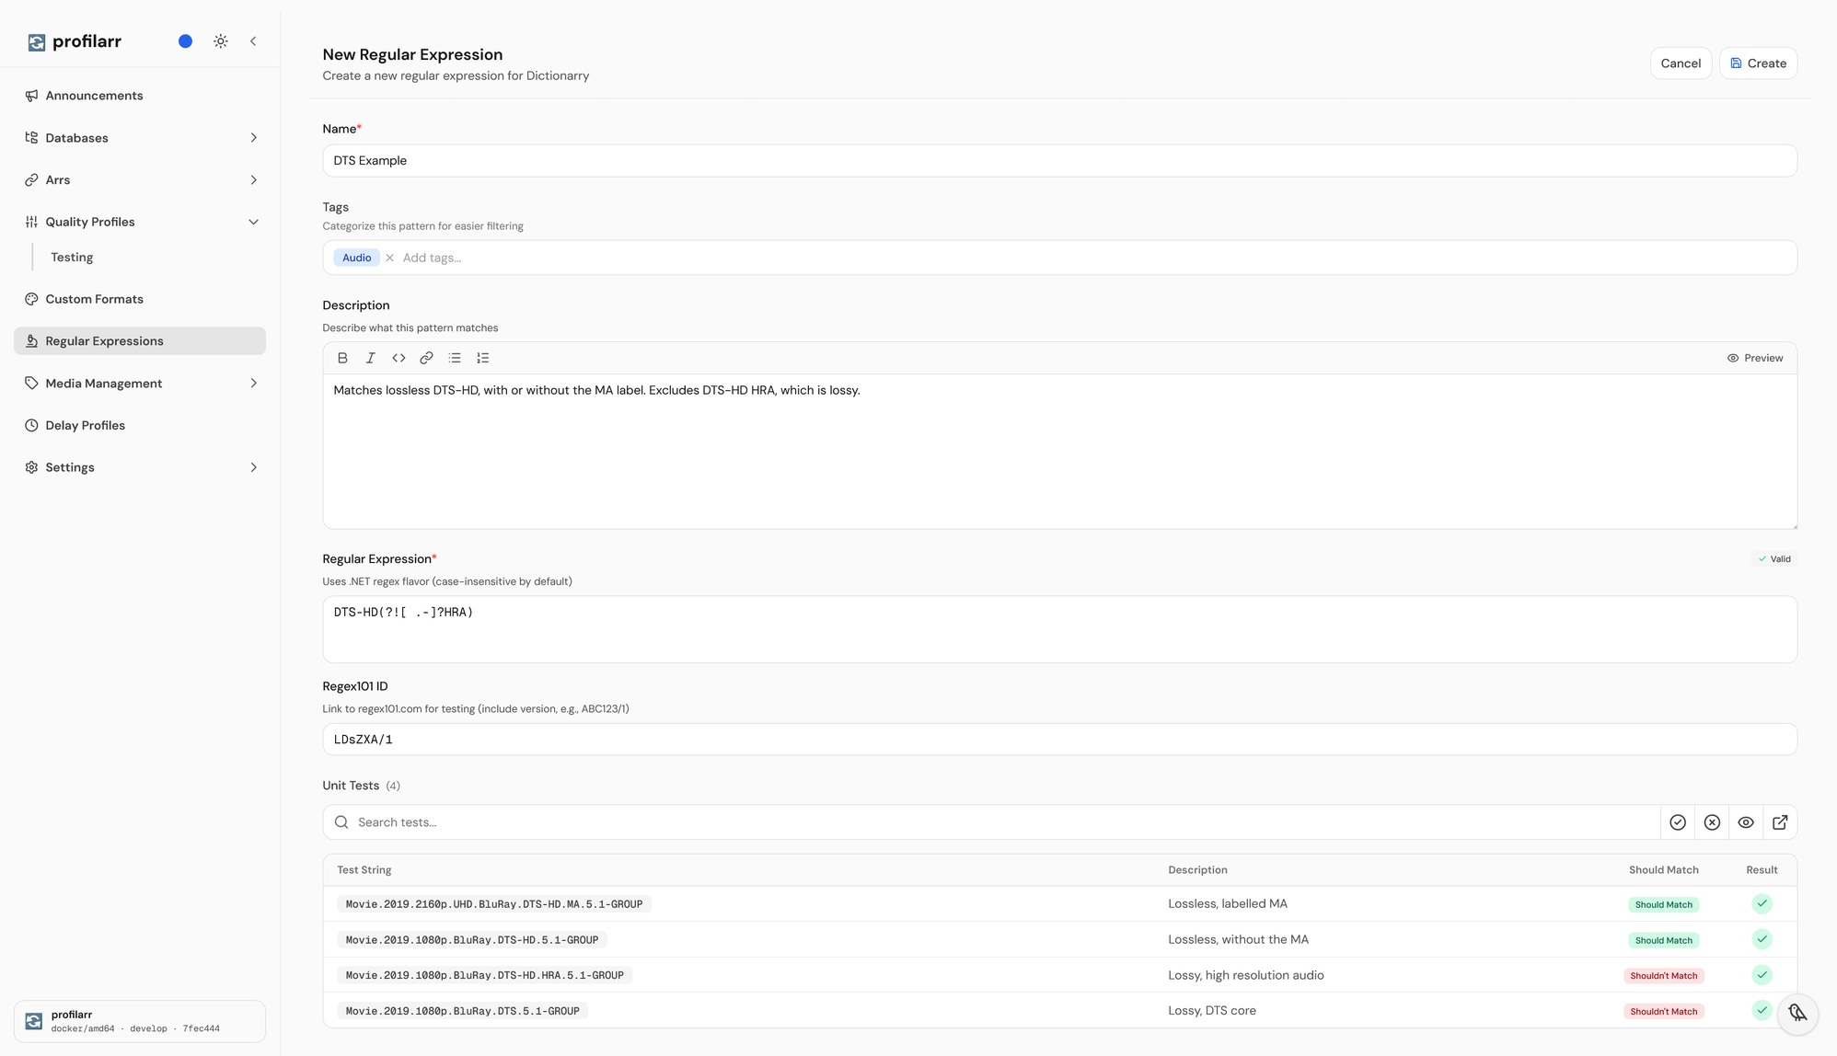Expand the Settings menu chevron
This screenshot has width=1837, height=1056.
tap(253, 467)
